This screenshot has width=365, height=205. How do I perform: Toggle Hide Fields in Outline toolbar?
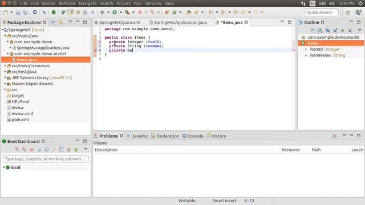pos(327,30)
